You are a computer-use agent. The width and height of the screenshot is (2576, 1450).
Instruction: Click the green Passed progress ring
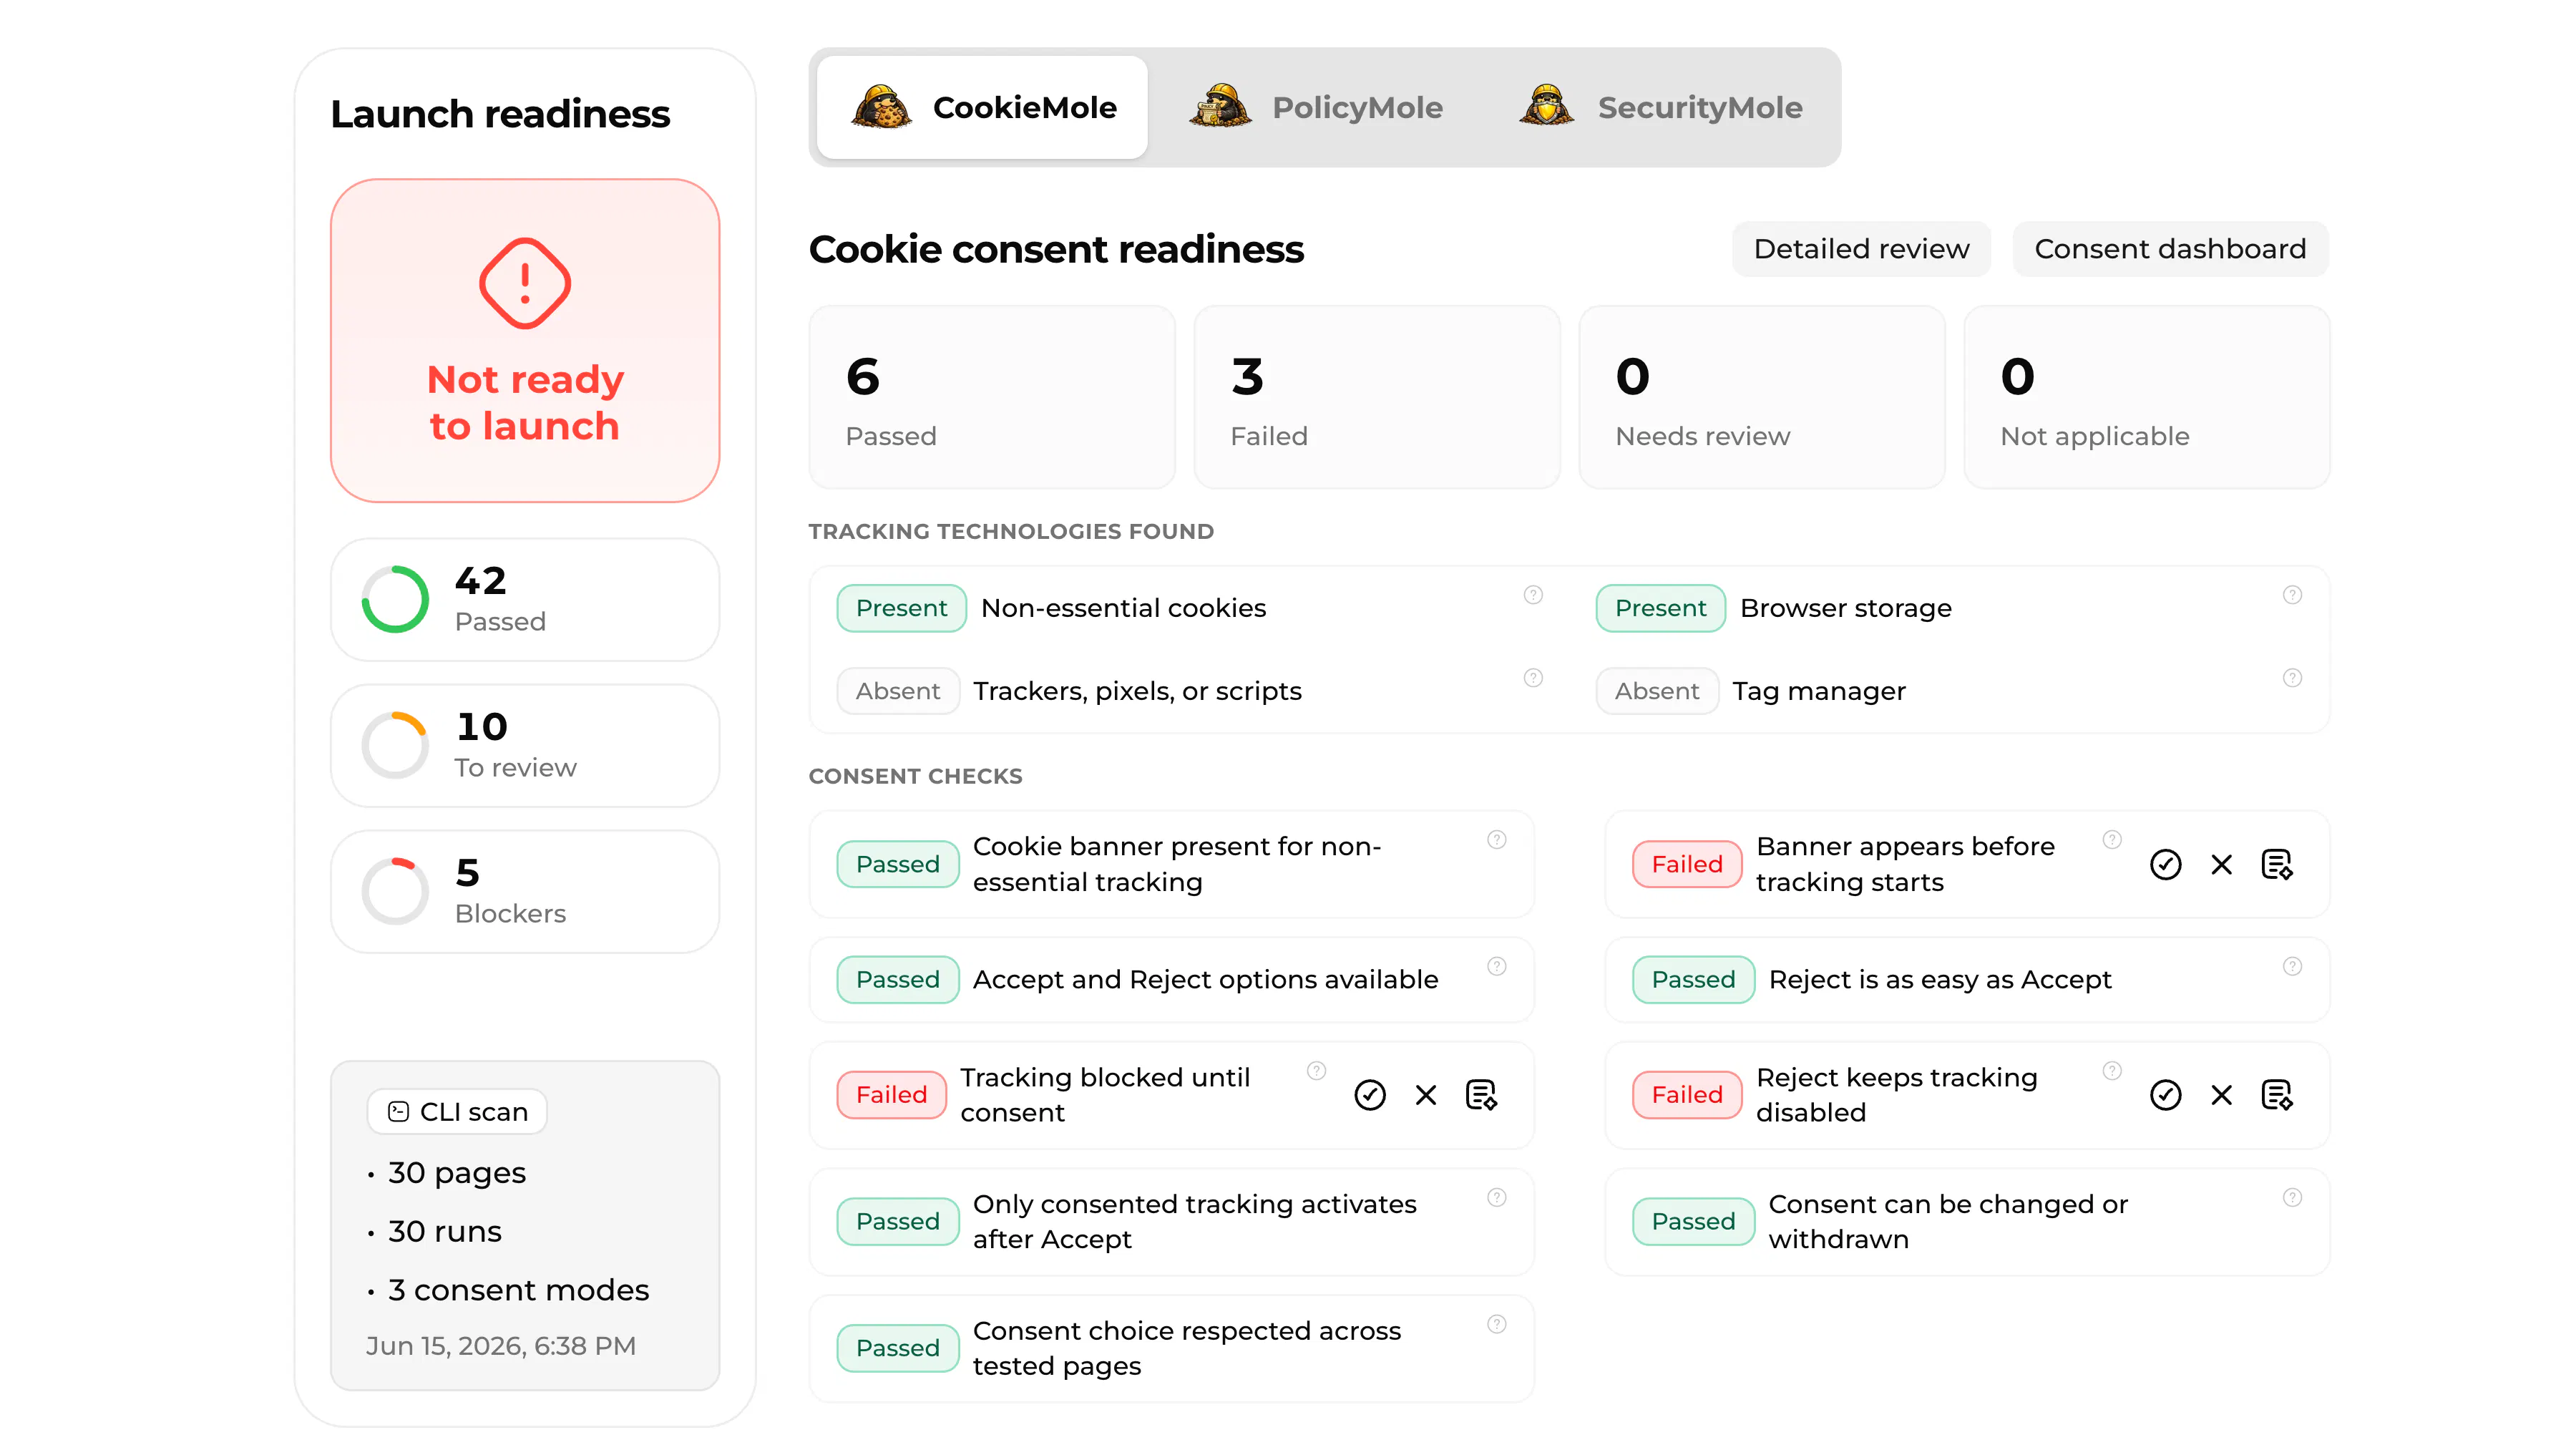[395, 600]
